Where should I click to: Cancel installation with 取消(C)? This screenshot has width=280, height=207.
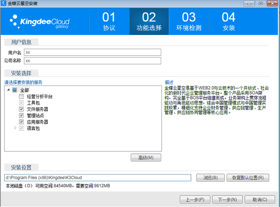[260, 199]
